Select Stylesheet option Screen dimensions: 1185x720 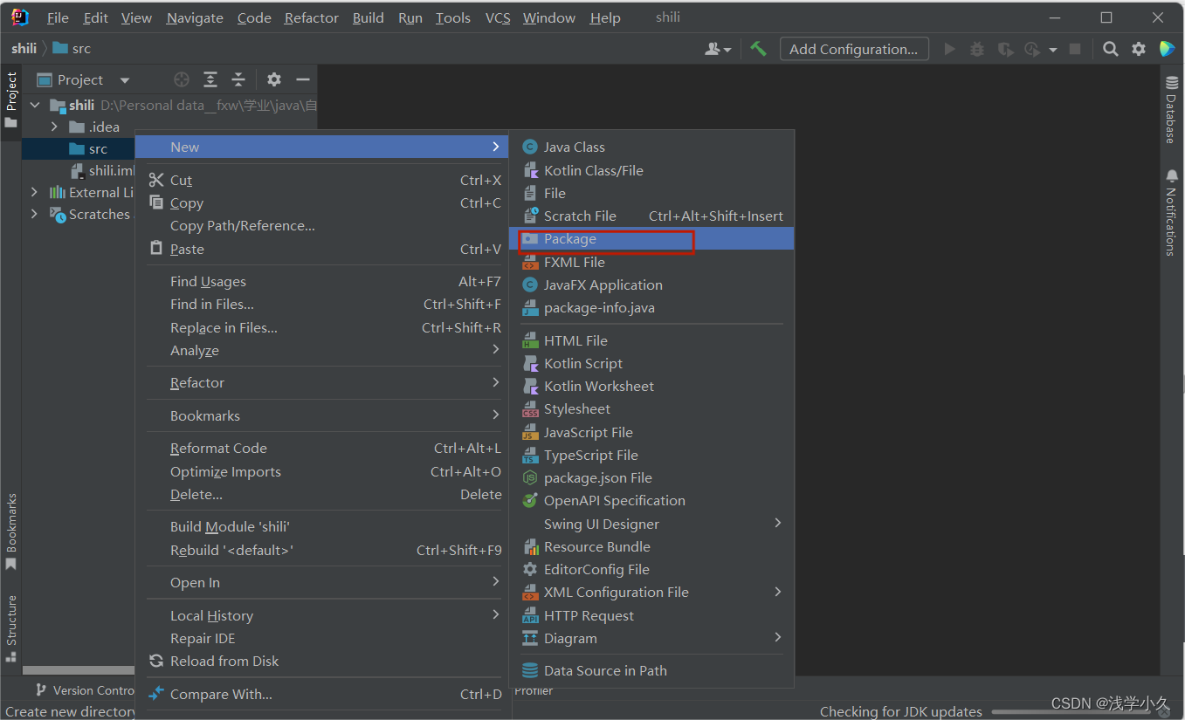(x=651, y=408)
